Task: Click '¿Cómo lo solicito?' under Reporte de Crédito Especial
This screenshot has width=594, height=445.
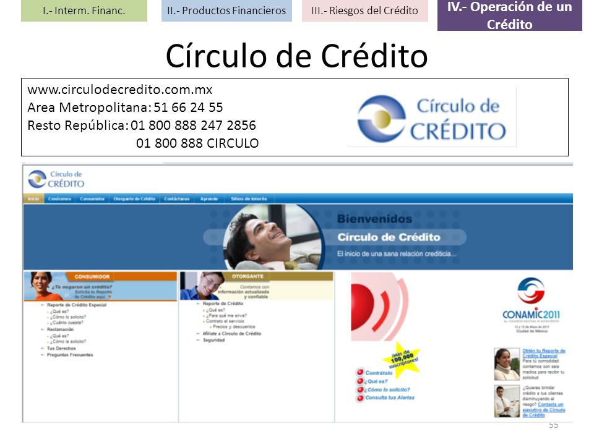Action: point(69,317)
